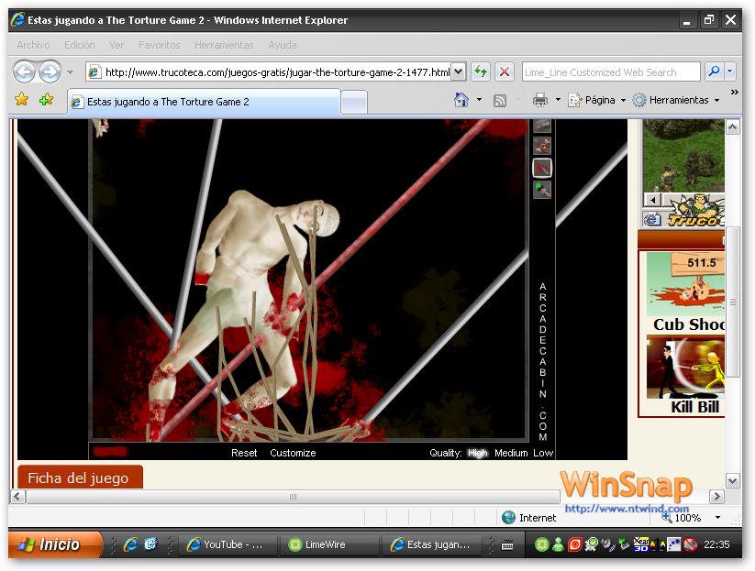Click the Customize button in the game
The height and width of the screenshot is (571, 755).
293,453
